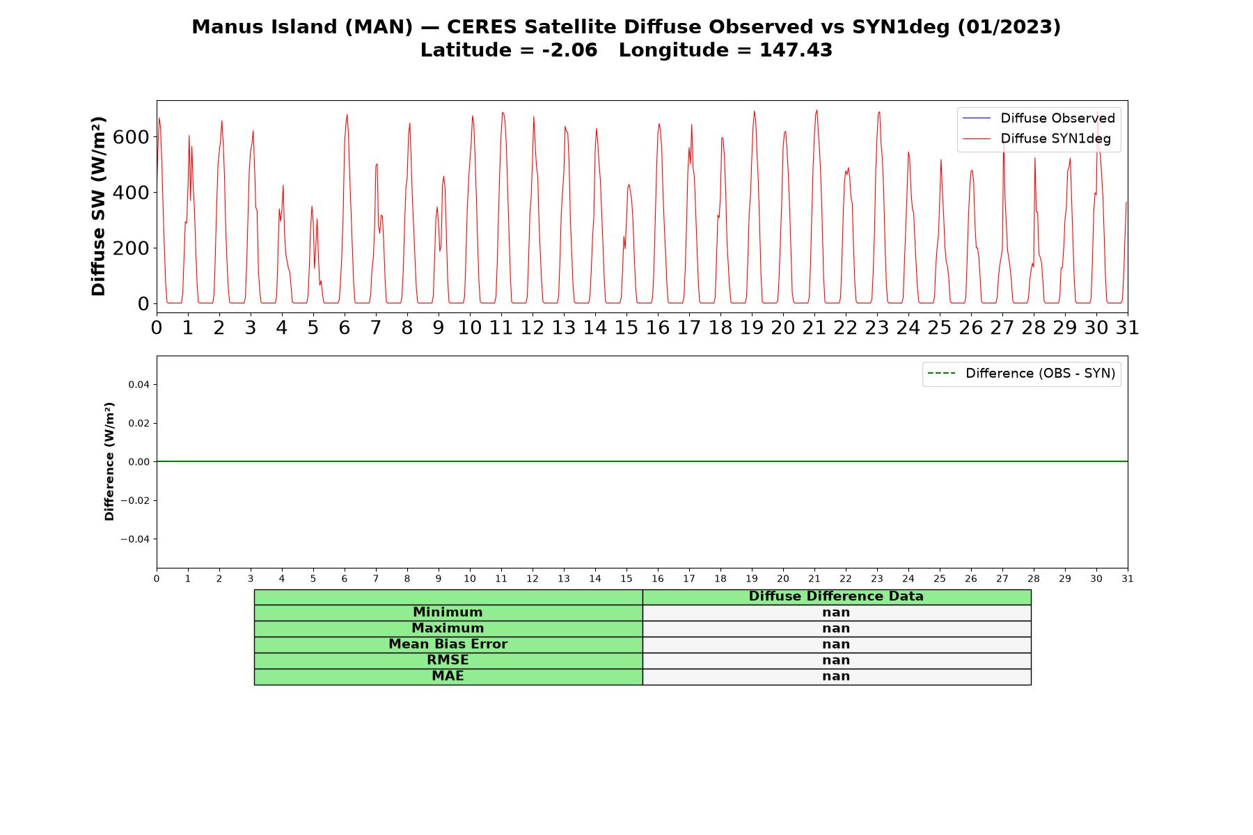Select the RMSE row label cell
1253x835 pixels.
[448, 661]
